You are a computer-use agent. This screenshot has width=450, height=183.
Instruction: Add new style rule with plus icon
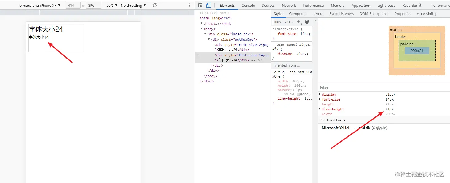click(x=298, y=22)
